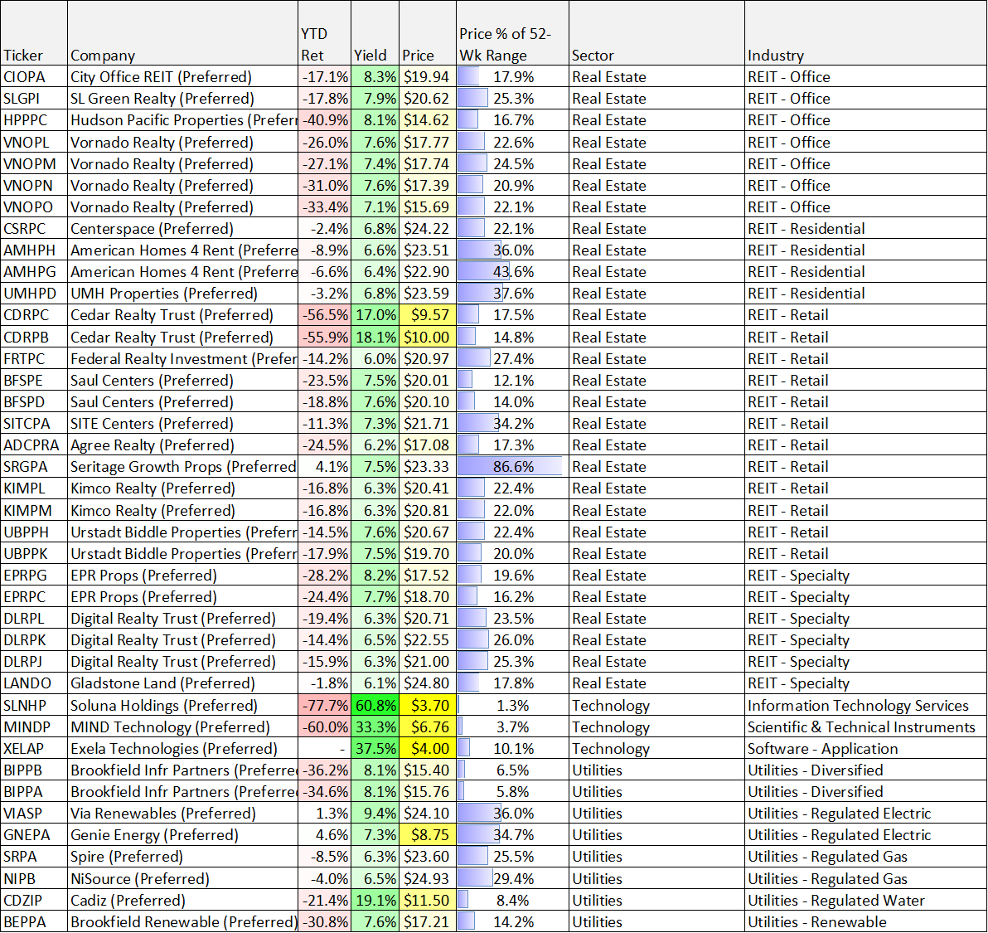The height and width of the screenshot is (933, 988).
Task: Click Gladstone Land (Preferred) cell
Action: 182,683
